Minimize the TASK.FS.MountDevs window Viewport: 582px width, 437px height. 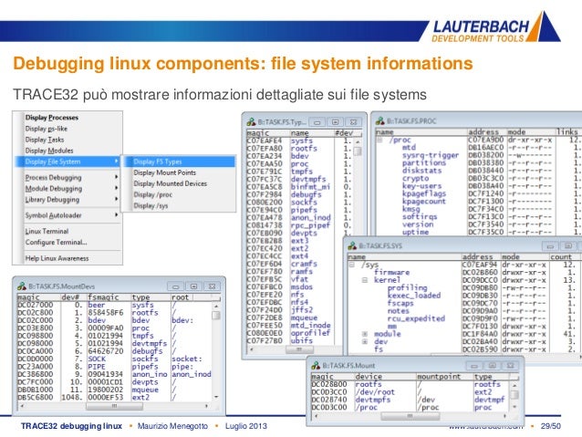coord(176,286)
